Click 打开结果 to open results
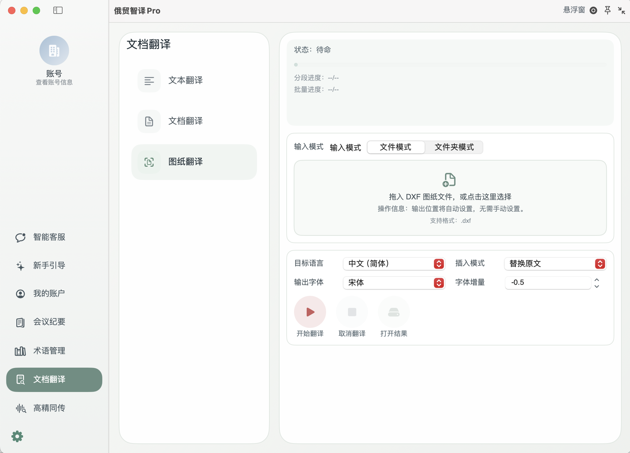 coord(394,312)
